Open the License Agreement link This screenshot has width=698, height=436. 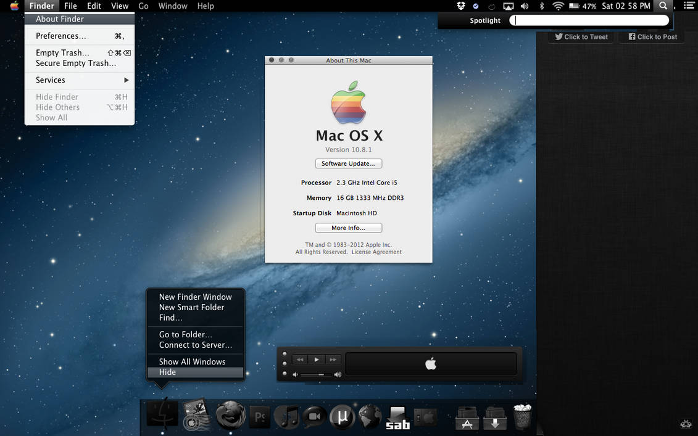coord(376,252)
